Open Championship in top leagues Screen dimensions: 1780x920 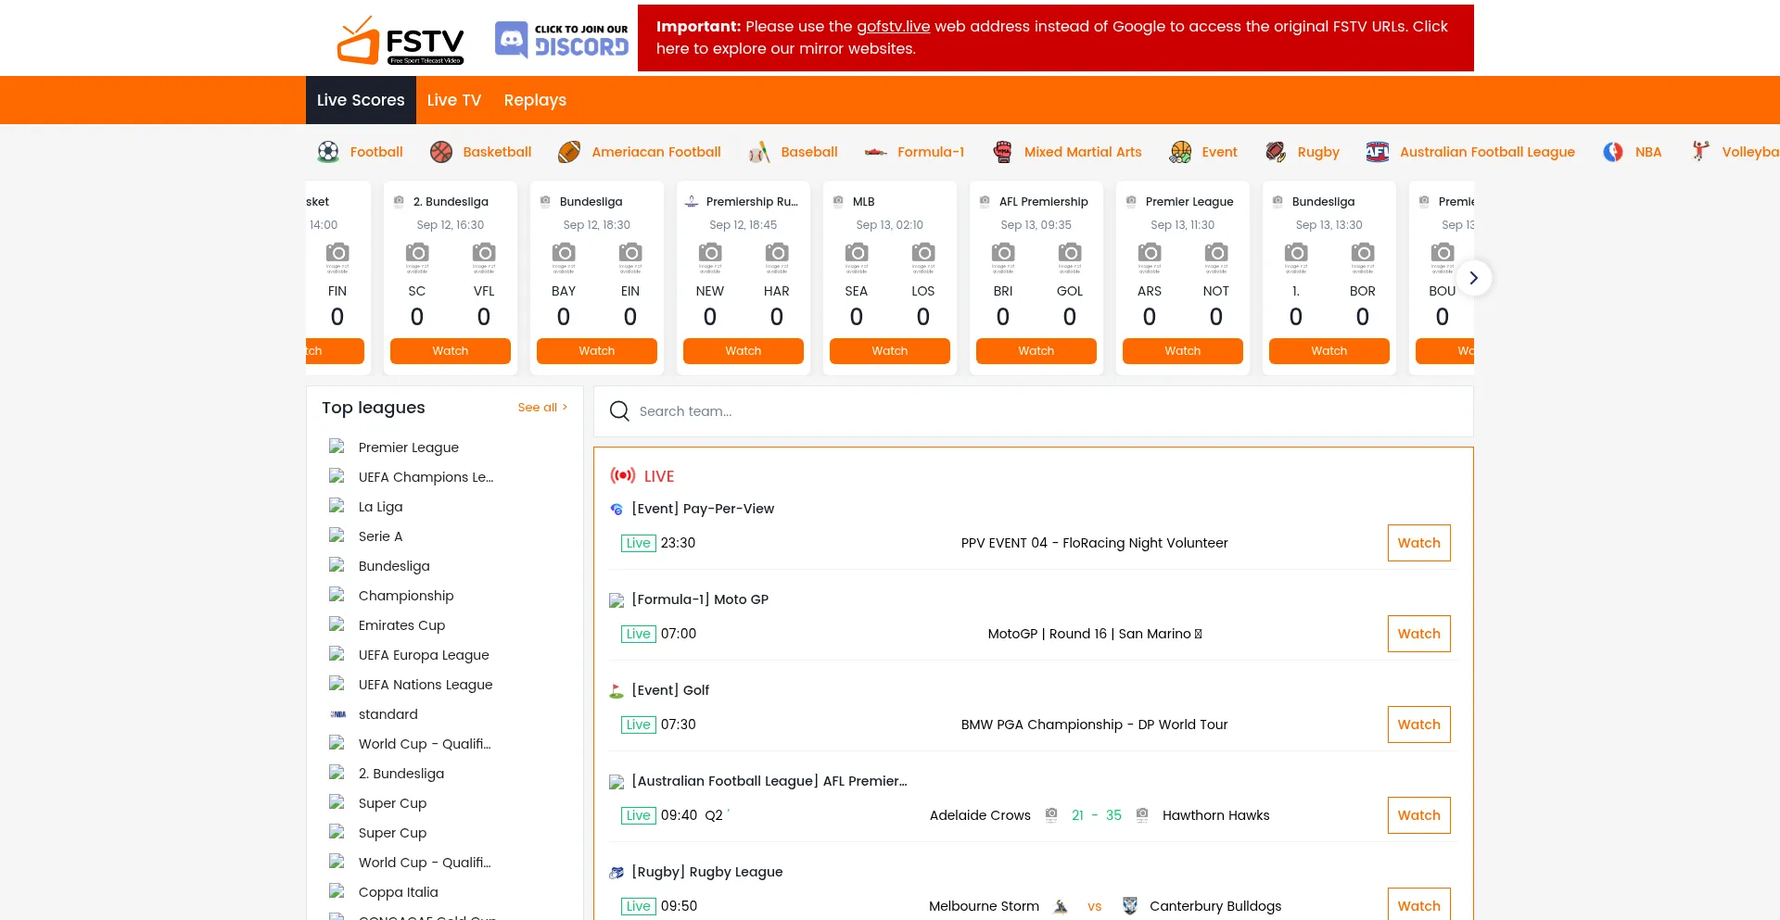click(406, 596)
